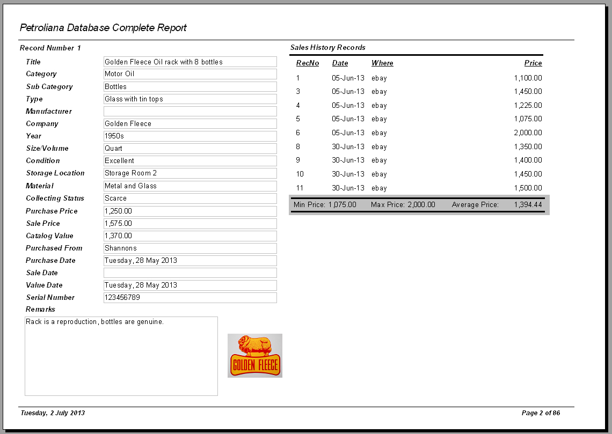The image size is (612, 434).
Task: Click the 05-Jun-13 date in record 3 row
Action: coord(348,92)
